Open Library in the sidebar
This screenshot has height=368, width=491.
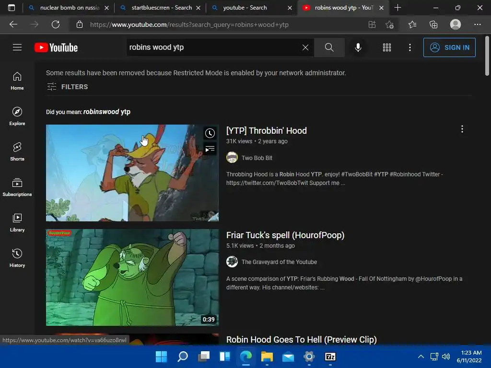[x=17, y=222]
